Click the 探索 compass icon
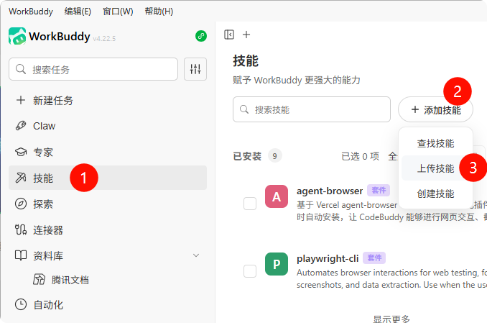 [21, 204]
